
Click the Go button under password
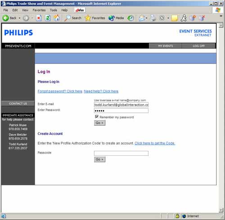click(99, 123)
